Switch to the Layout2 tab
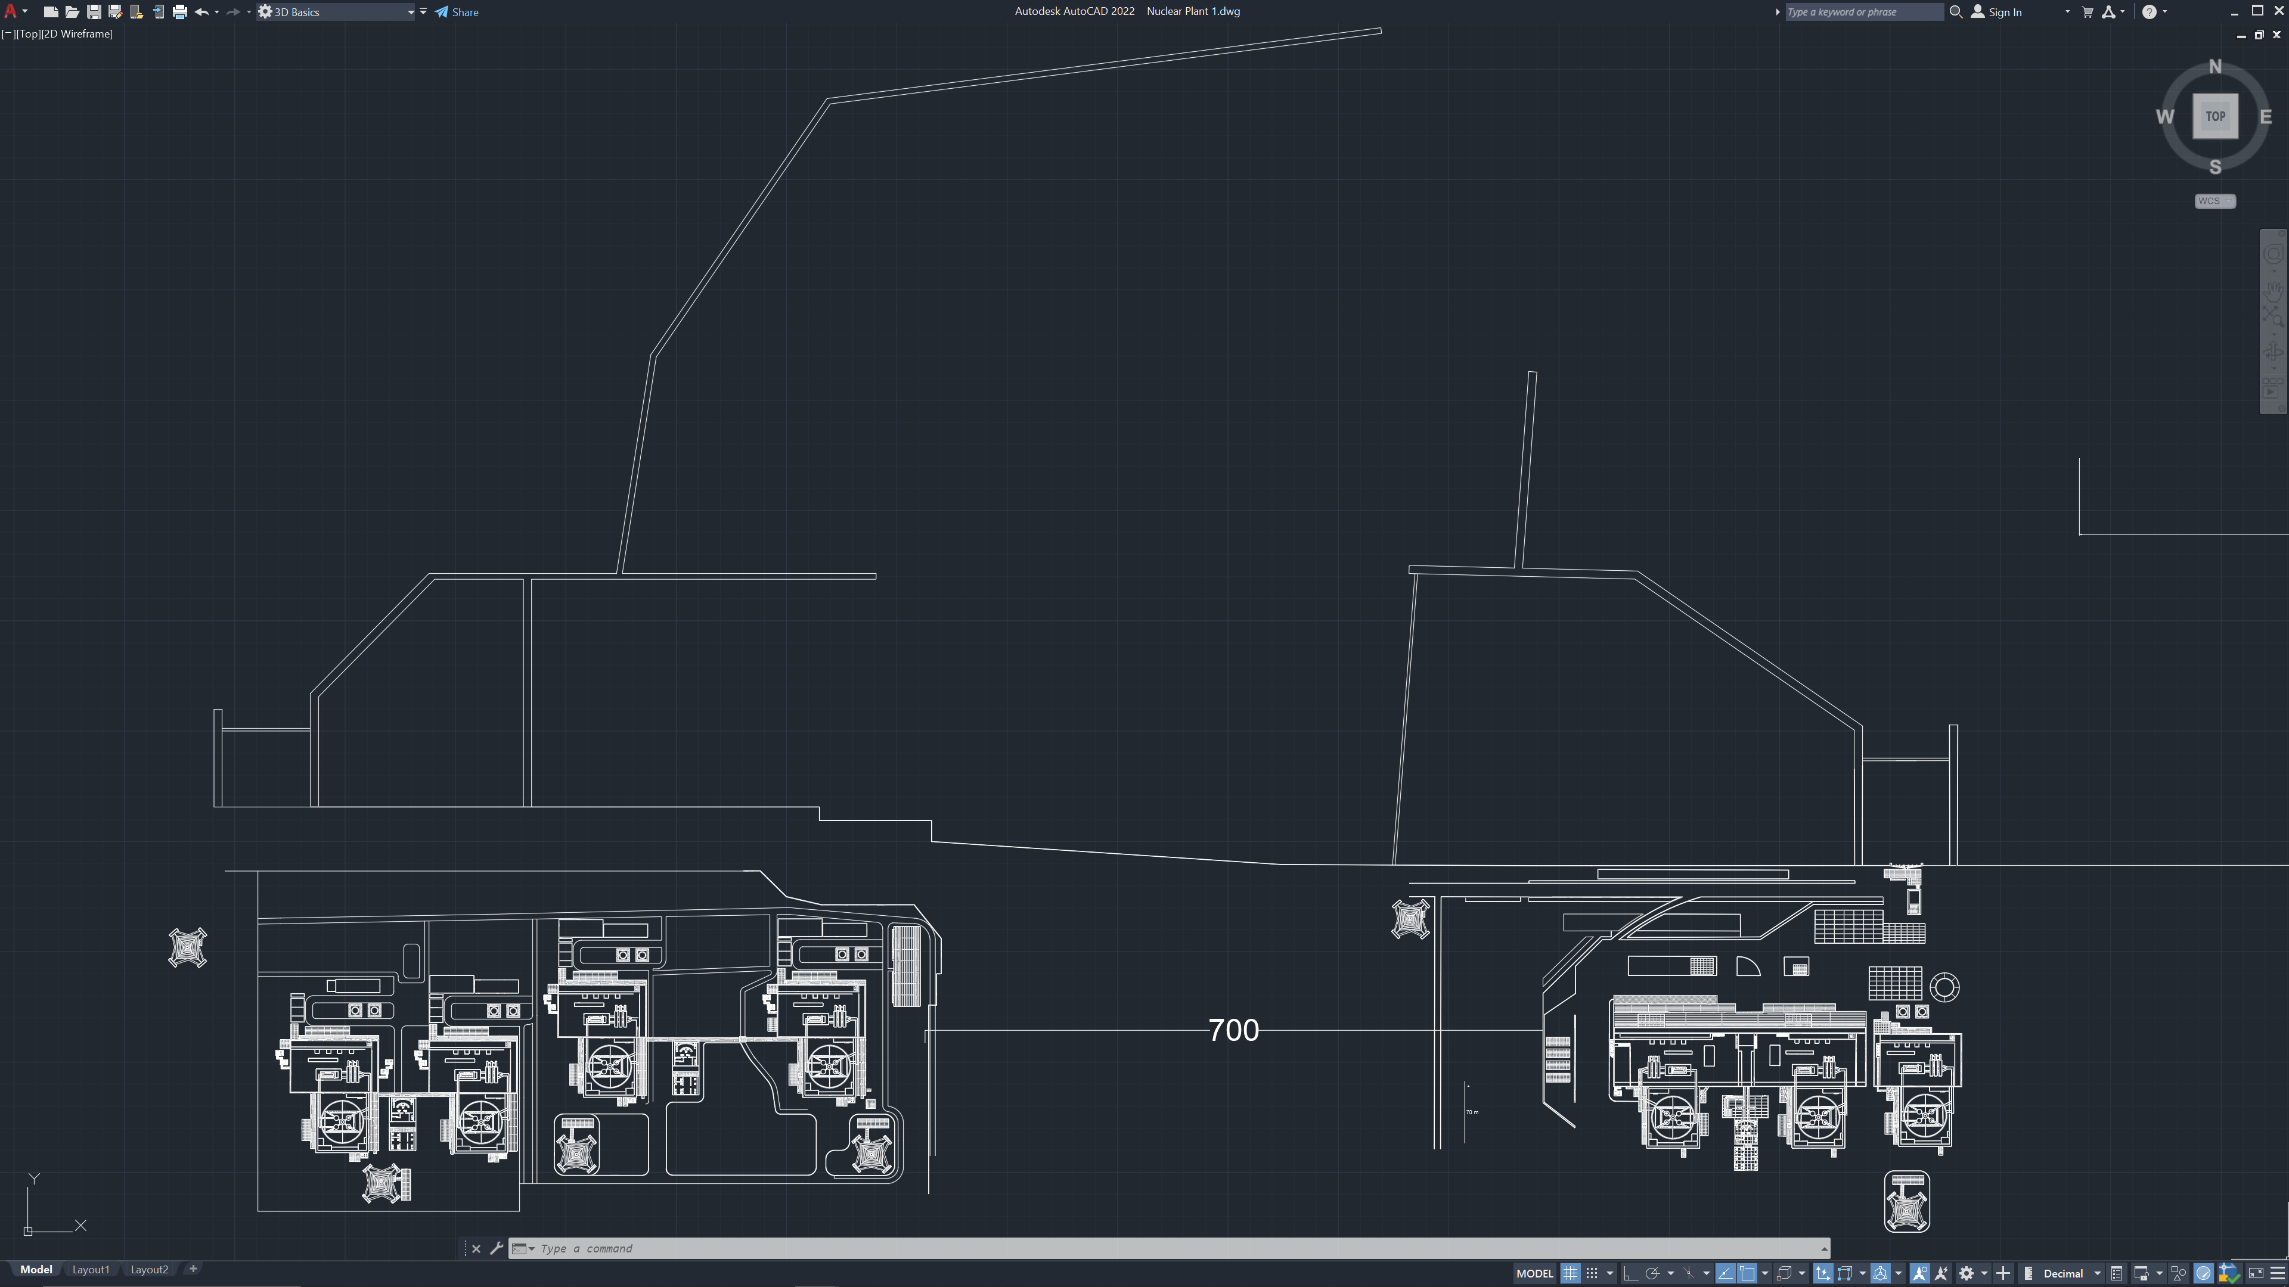Viewport: 2289px width, 1287px height. (149, 1269)
